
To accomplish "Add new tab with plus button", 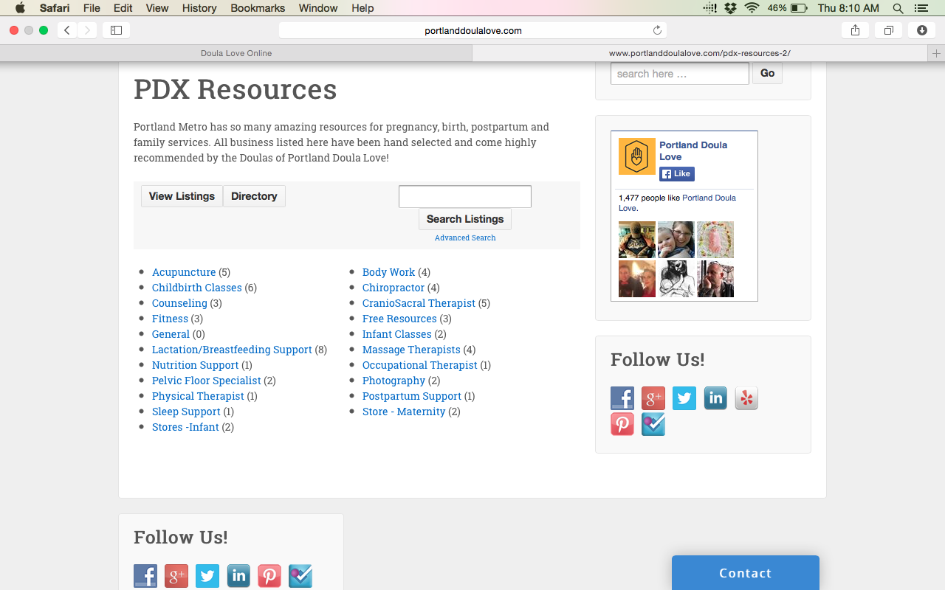I will pos(936,53).
